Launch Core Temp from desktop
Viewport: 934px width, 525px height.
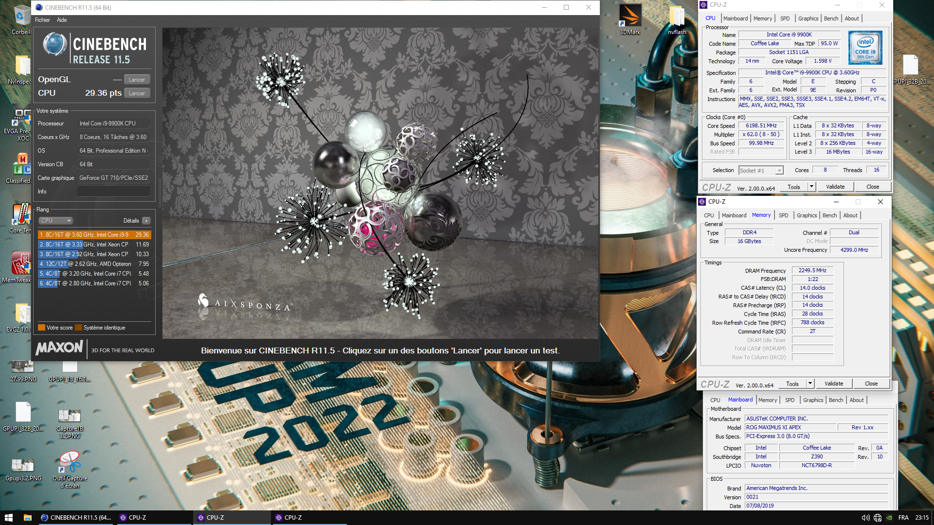tap(20, 218)
